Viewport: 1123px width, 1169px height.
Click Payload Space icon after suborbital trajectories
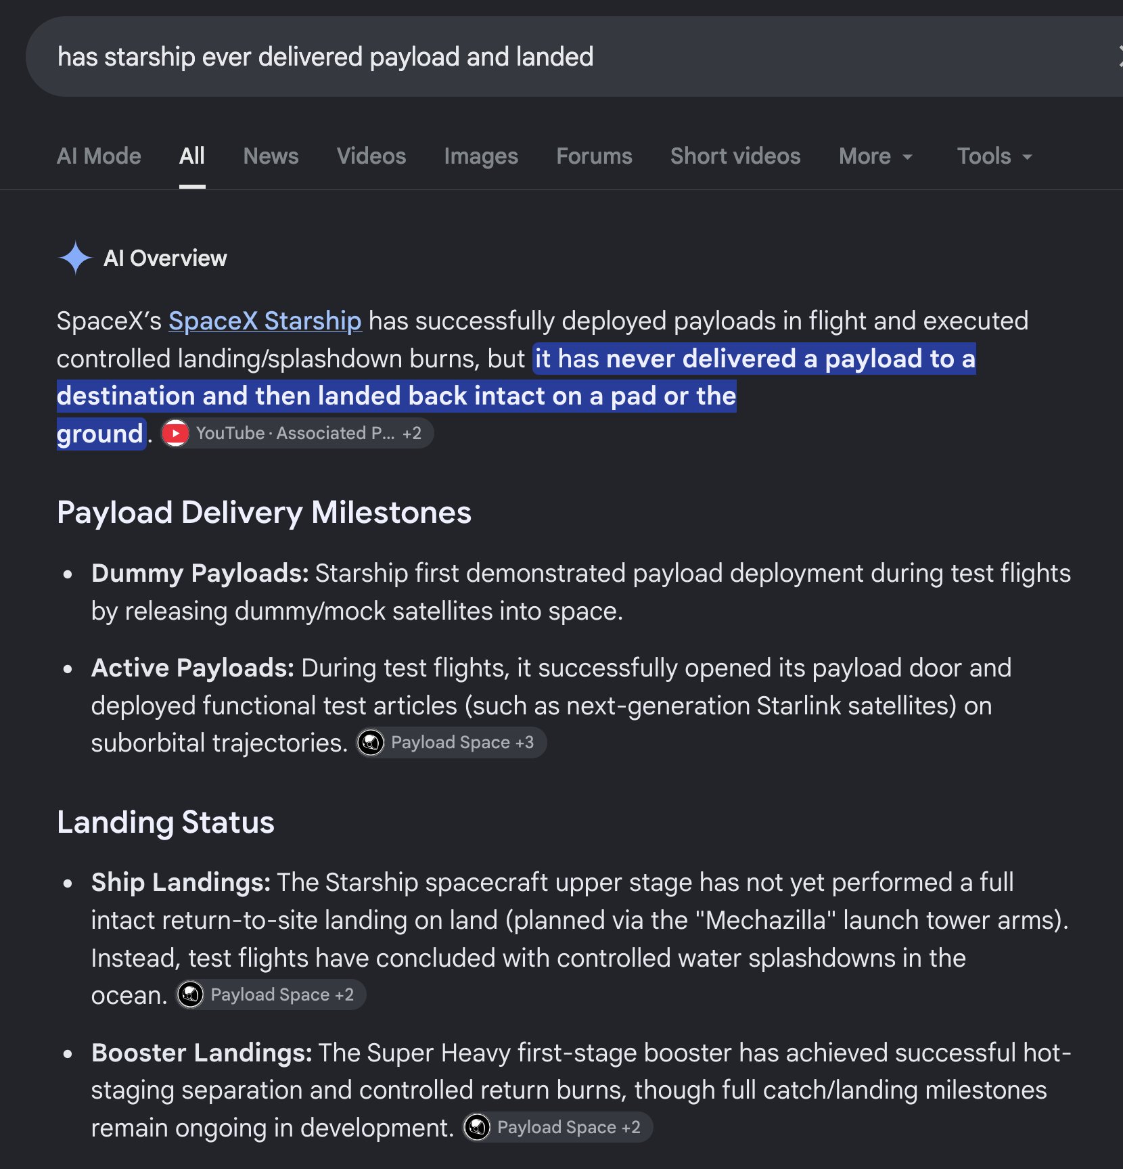point(371,743)
